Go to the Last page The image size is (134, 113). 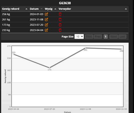tap(122, 37)
